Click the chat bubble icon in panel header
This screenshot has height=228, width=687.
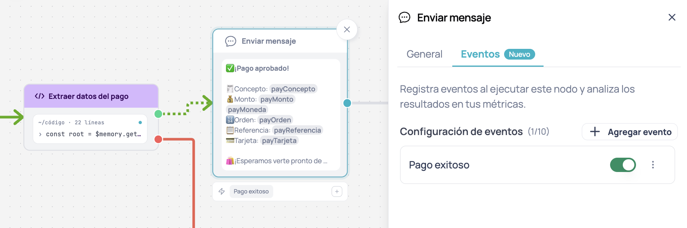pos(404,17)
